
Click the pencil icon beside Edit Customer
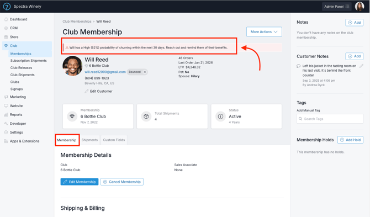87,91
